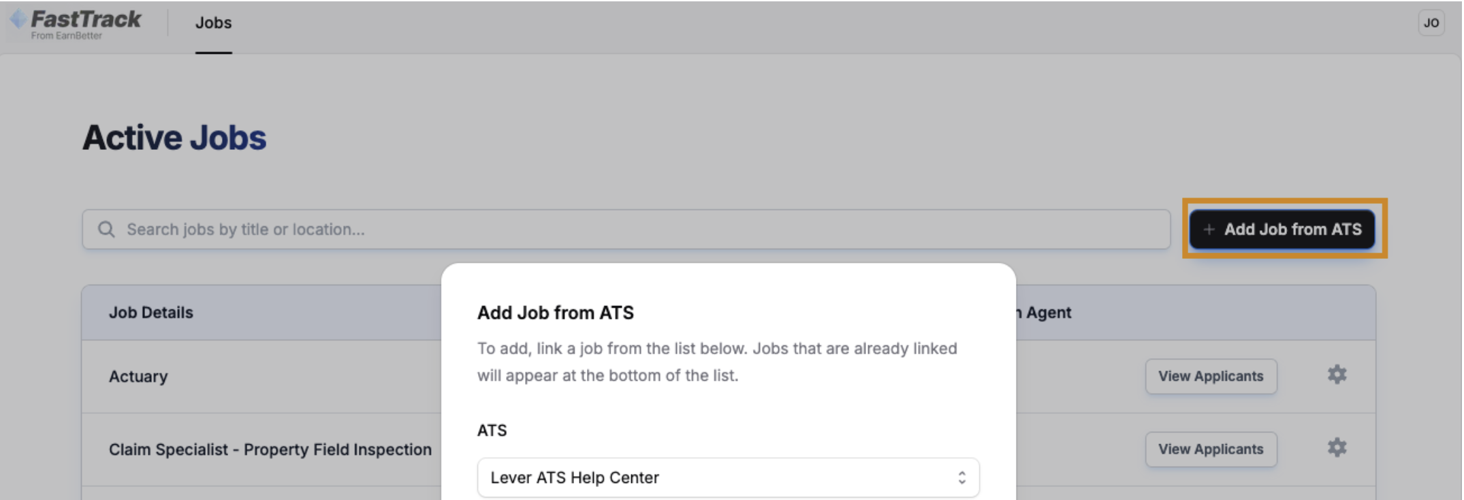This screenshot has width=1464, height=500.
Task: Click the ATS field label in dialog
Action: (492, 431)
